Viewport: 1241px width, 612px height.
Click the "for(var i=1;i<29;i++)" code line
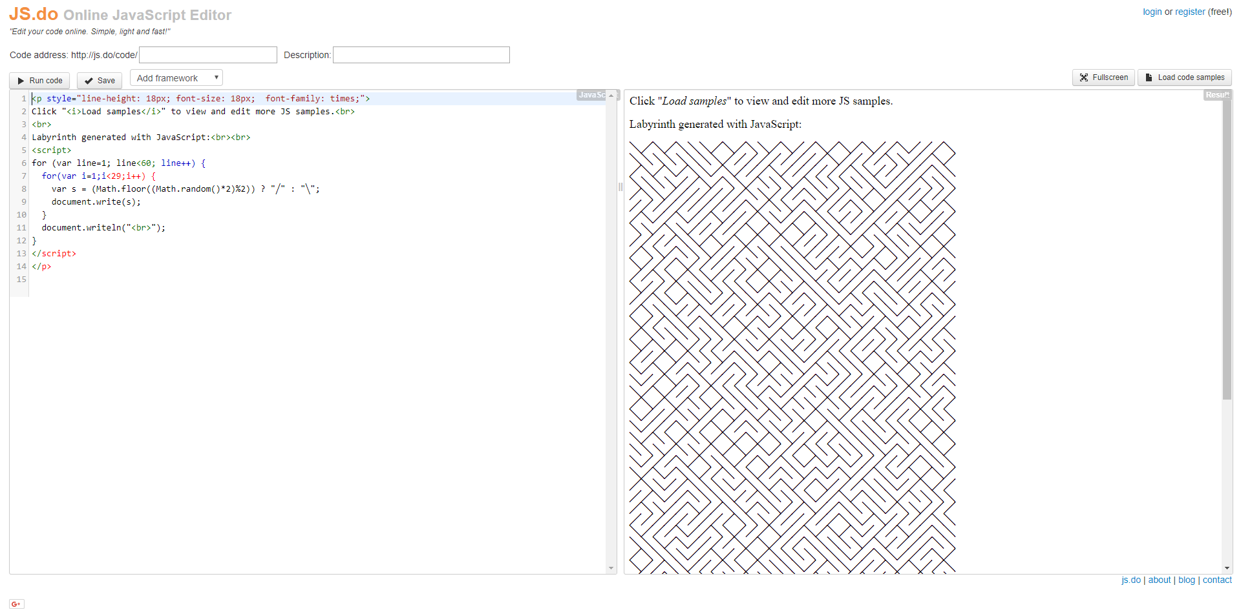pyautogui.click(x=99, y=176)
